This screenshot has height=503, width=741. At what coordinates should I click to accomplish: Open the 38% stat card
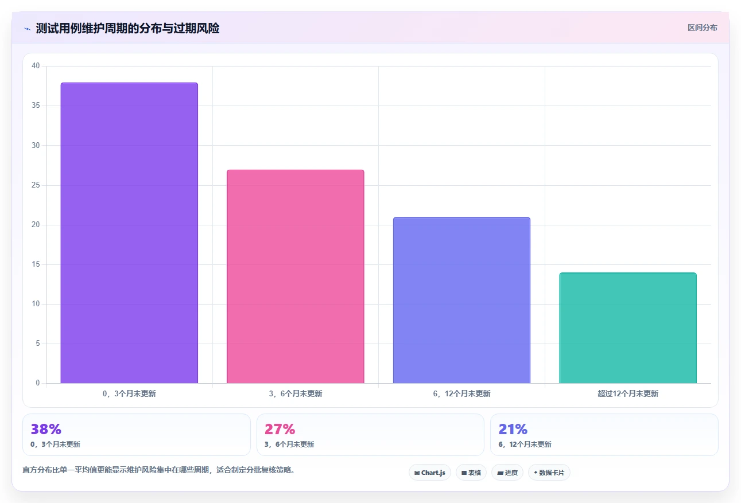coord(137,435)
